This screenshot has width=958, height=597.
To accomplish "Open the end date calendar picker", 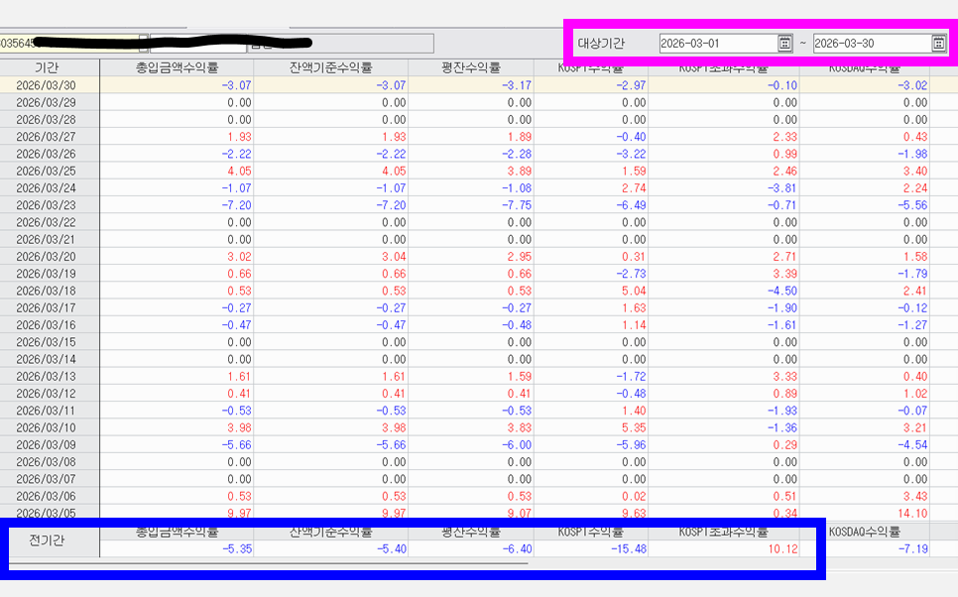I will (x=938, y=44).
